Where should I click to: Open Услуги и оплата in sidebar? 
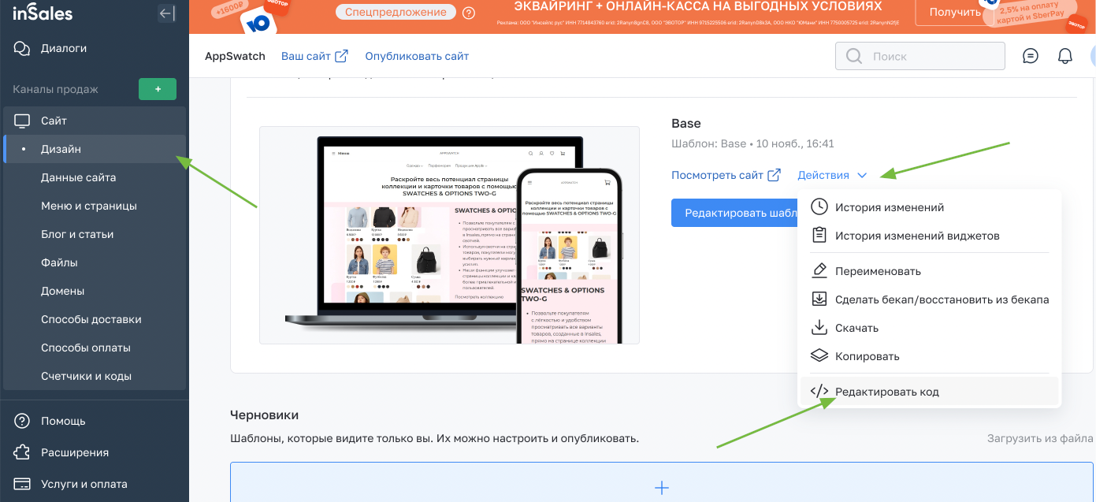[x=84, y=484]
